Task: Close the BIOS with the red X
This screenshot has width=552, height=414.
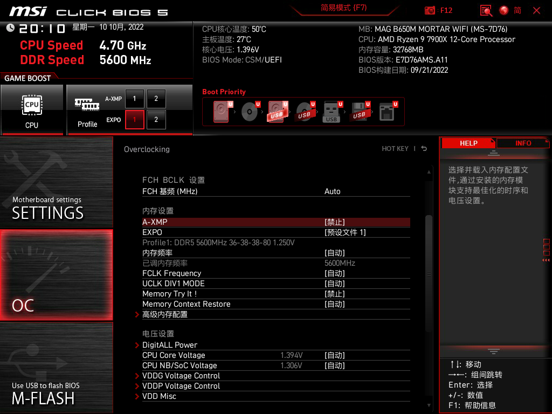Action: [536, 11]
